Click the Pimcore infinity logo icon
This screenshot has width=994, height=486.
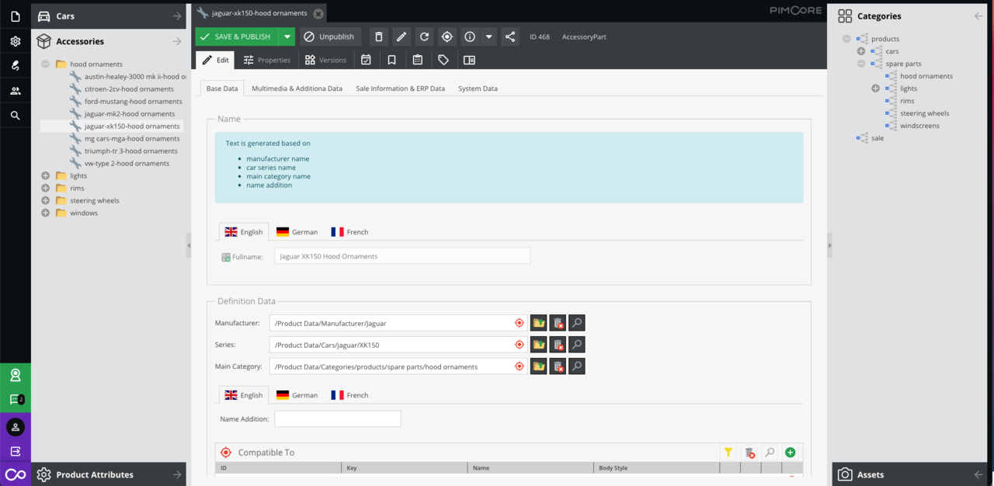click(16, 474)
